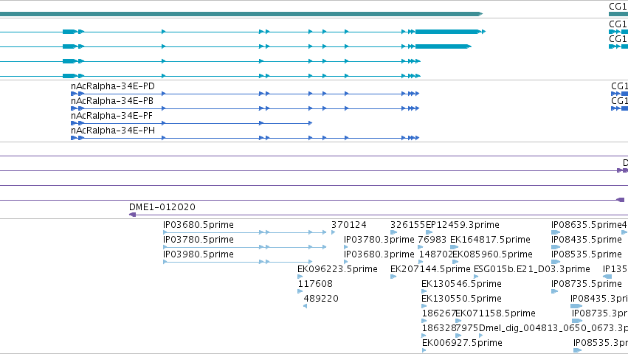Click the left-pointing arrow of DME1-012020
Viewport: 628px width, 354px height.
tap(133, 215)
